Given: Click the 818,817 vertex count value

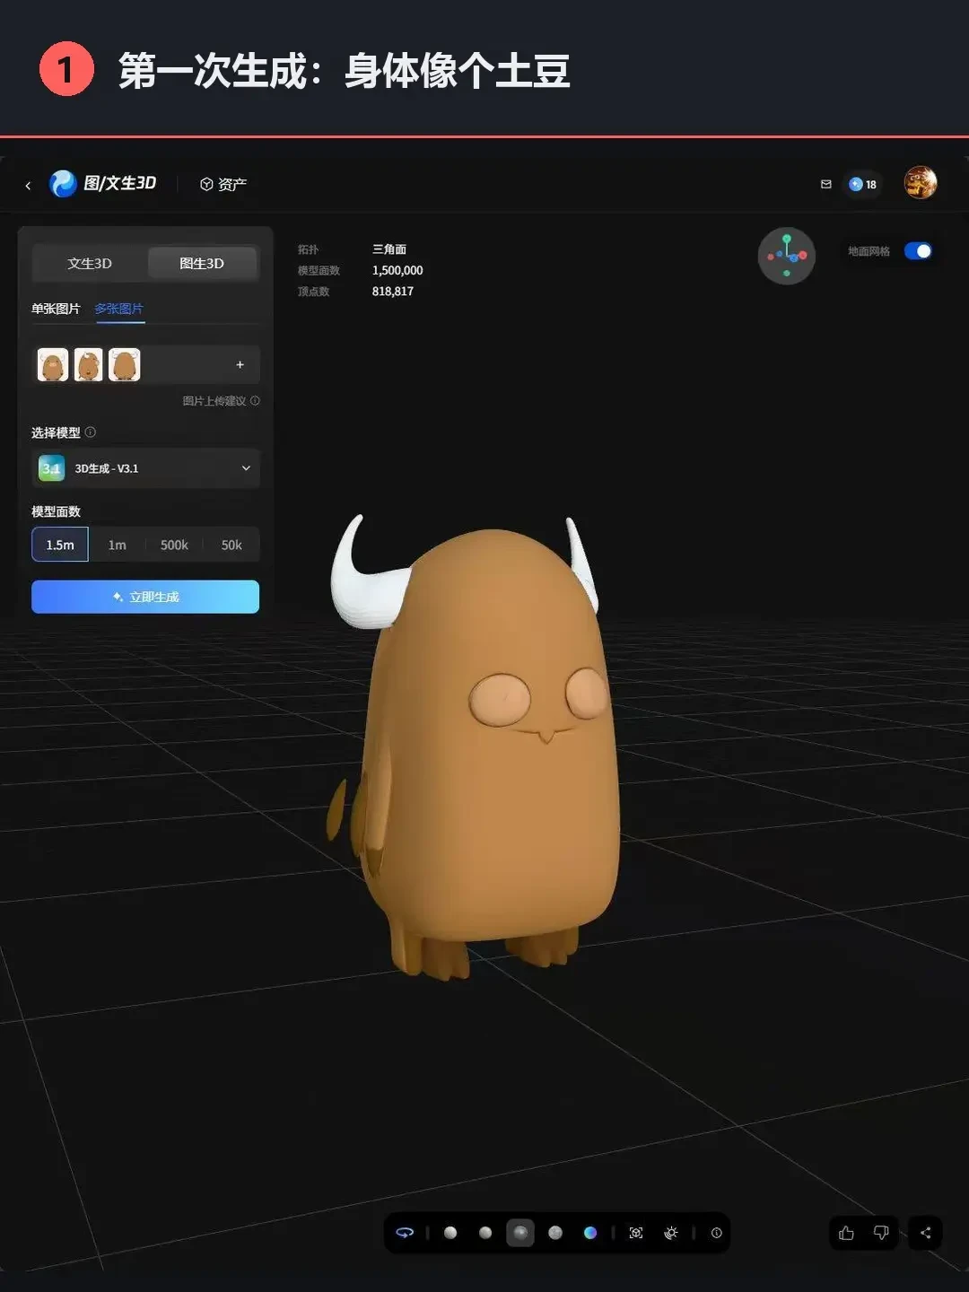Looking at the screenshot, I should pyautogui.click(x=393, y=292).
